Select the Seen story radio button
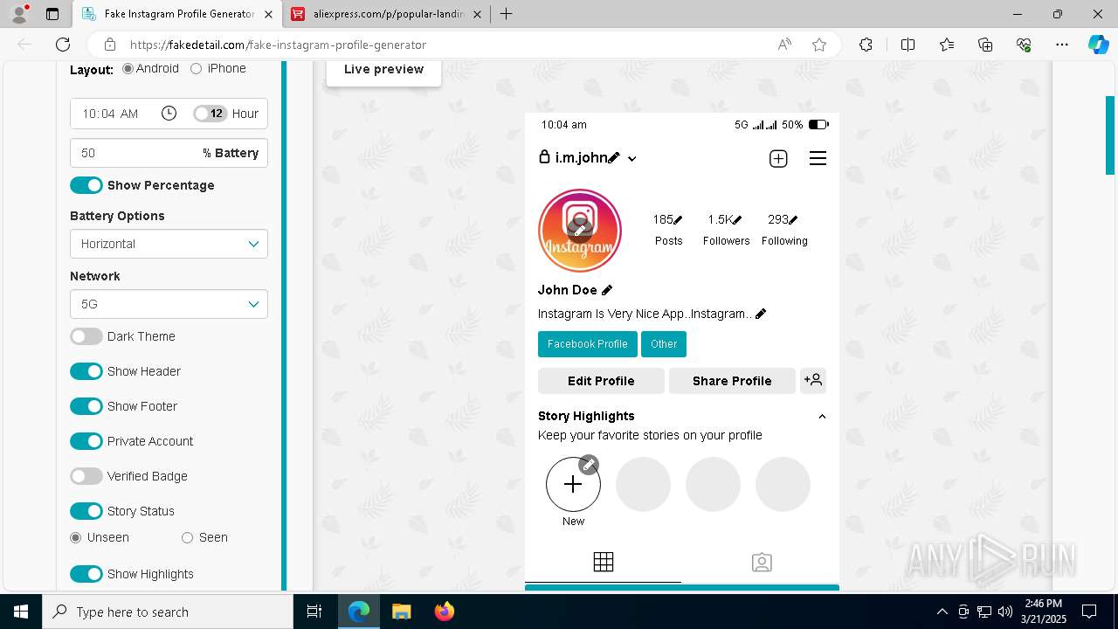Viewport: 1118px width, 629px height. [x=187, y=537]
